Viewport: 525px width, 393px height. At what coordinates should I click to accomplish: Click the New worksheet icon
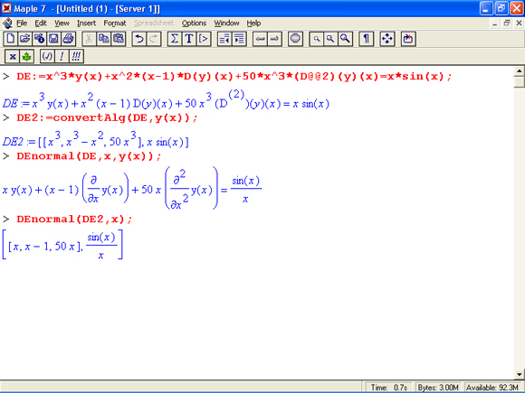10,39
